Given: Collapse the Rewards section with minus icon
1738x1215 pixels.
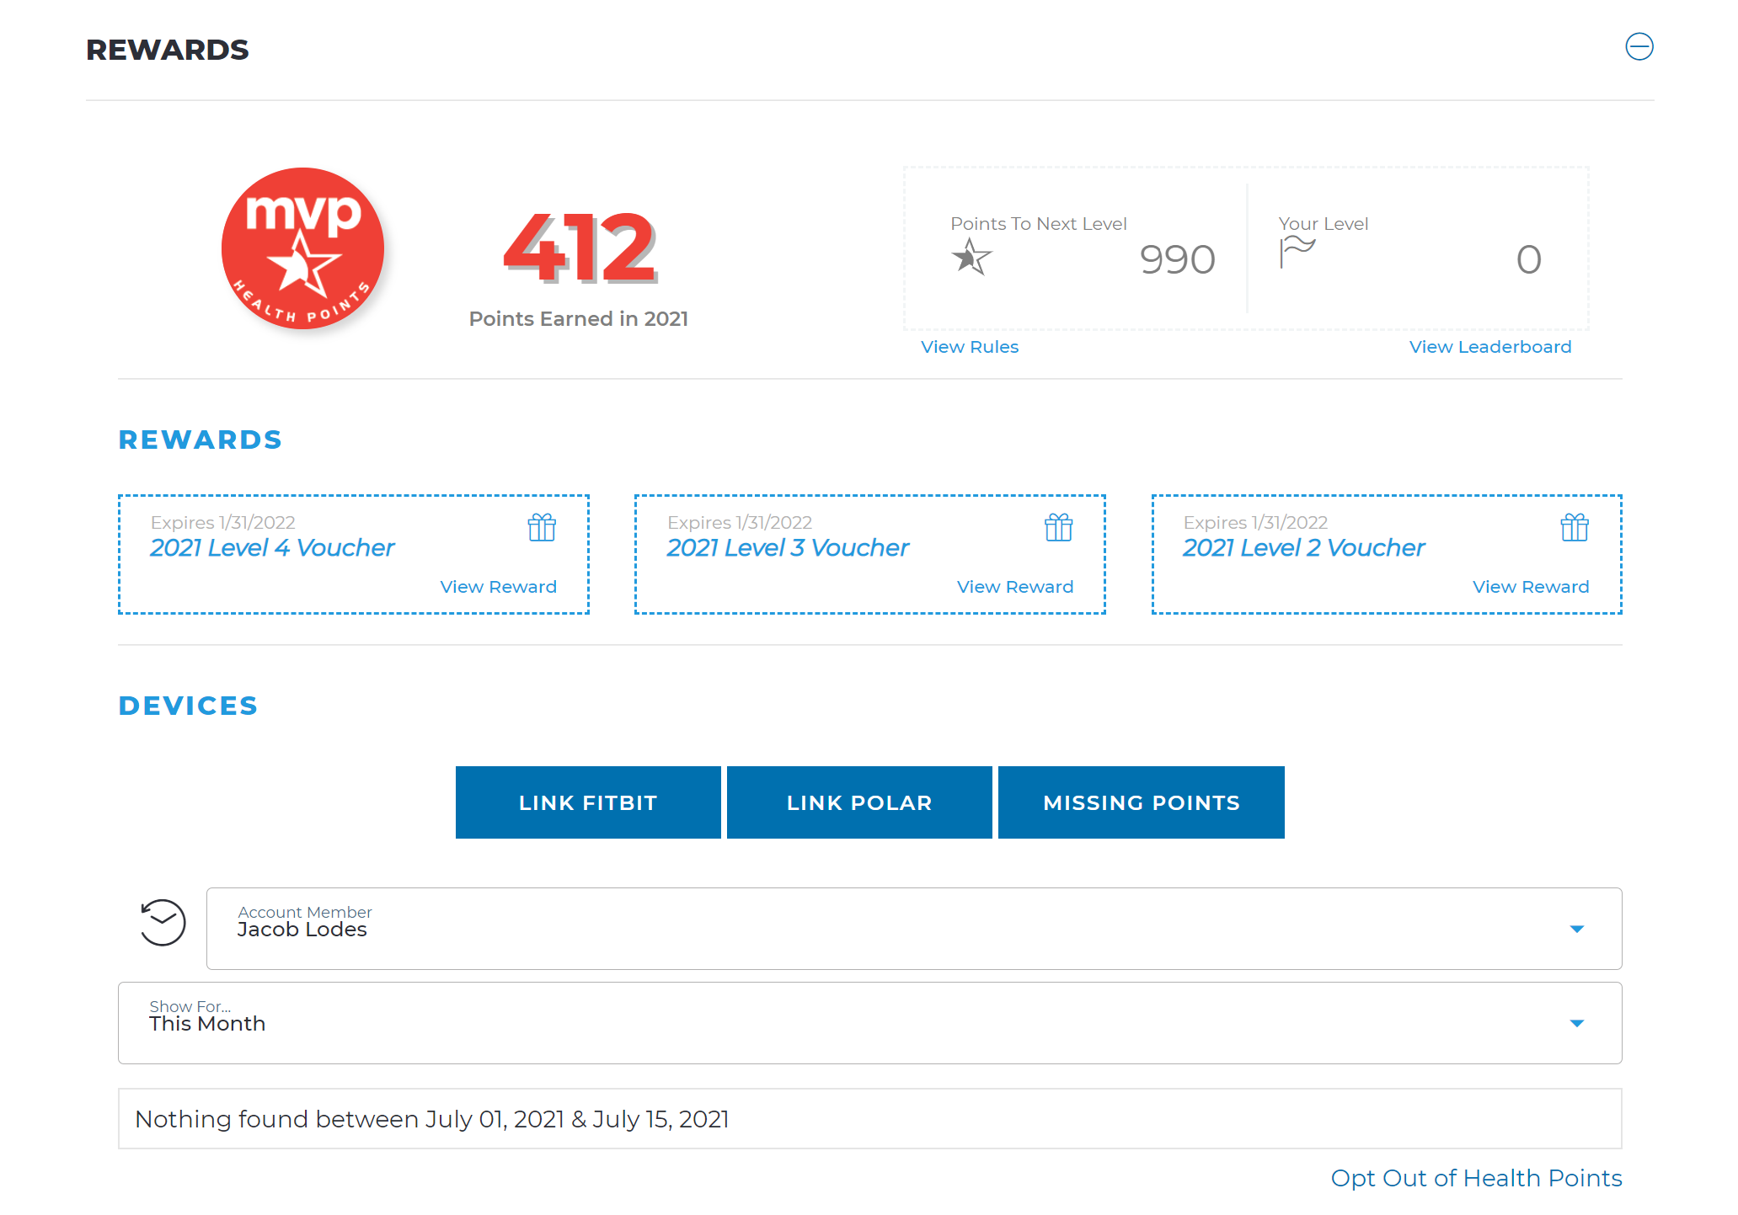Looking at the screenshot, I should (x=1639, y=47).
